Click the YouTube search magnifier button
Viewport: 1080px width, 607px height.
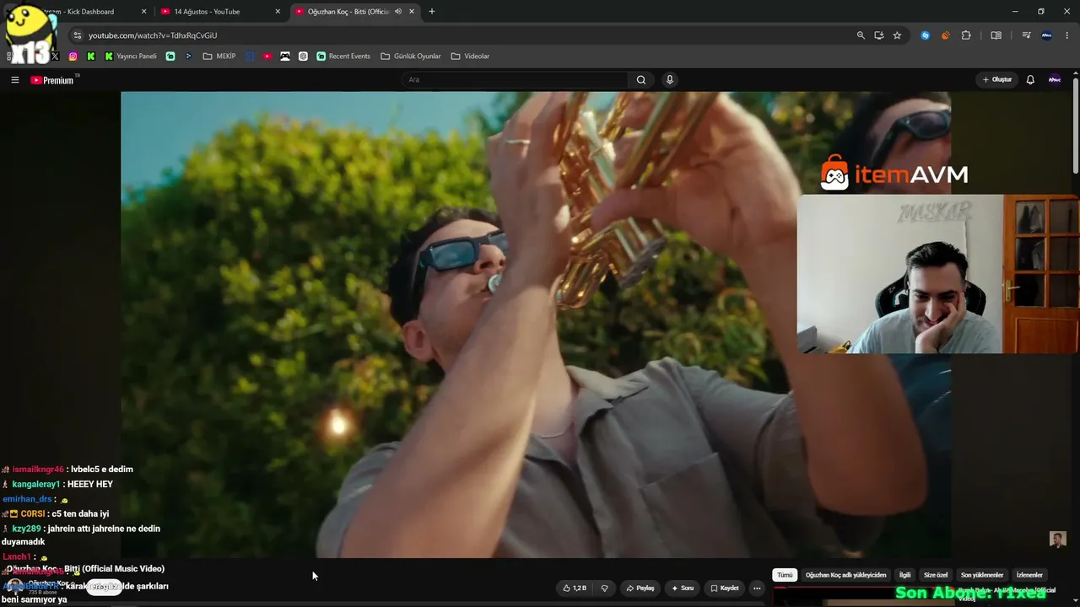(x=641, y=80)
